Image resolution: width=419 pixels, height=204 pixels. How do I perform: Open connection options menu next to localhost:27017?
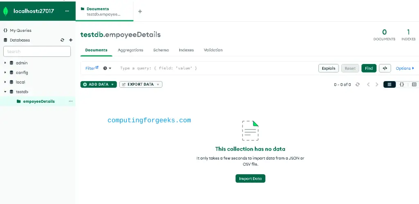tap(67, 11)
